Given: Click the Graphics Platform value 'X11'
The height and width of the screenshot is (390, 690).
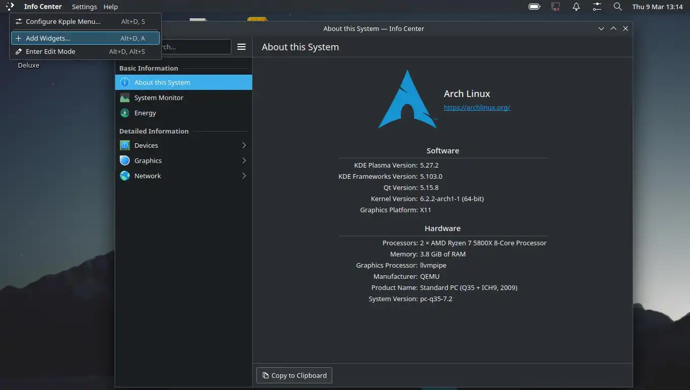Looking at the screenshot, I should [x=426, y=210].
